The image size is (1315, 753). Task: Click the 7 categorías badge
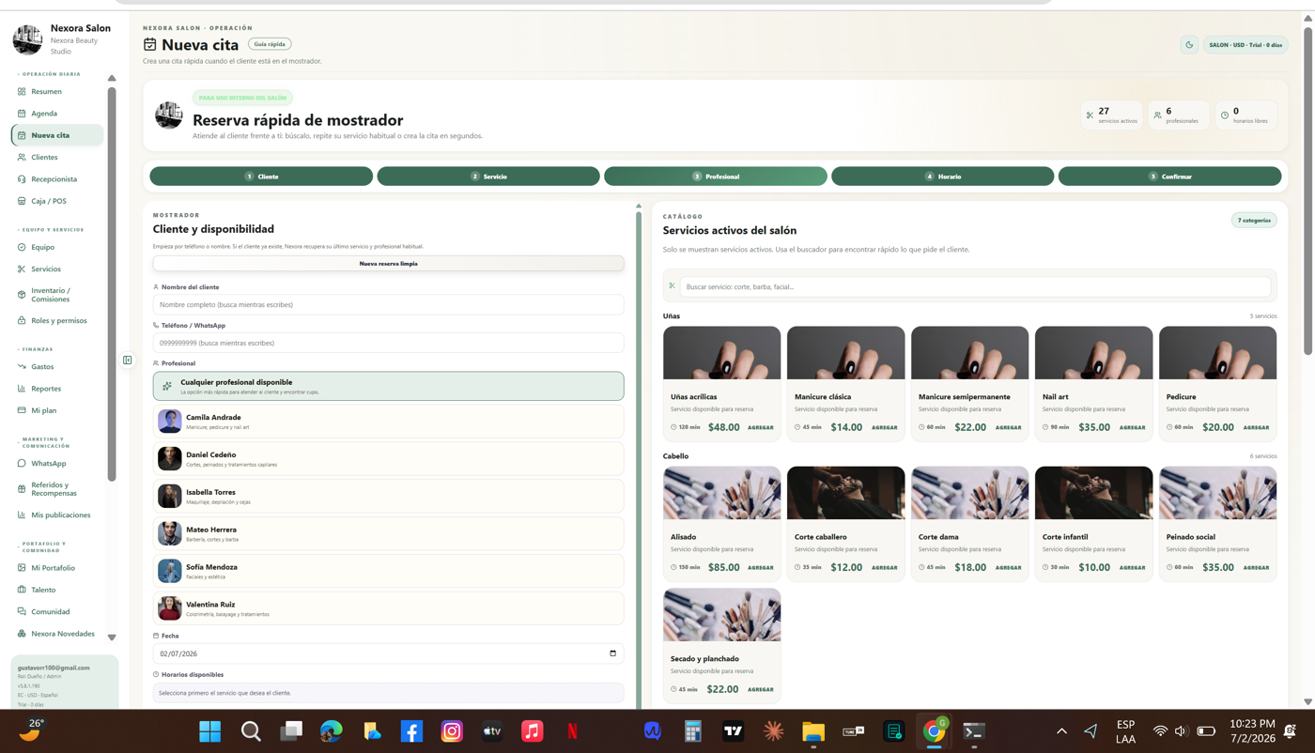1254,221
